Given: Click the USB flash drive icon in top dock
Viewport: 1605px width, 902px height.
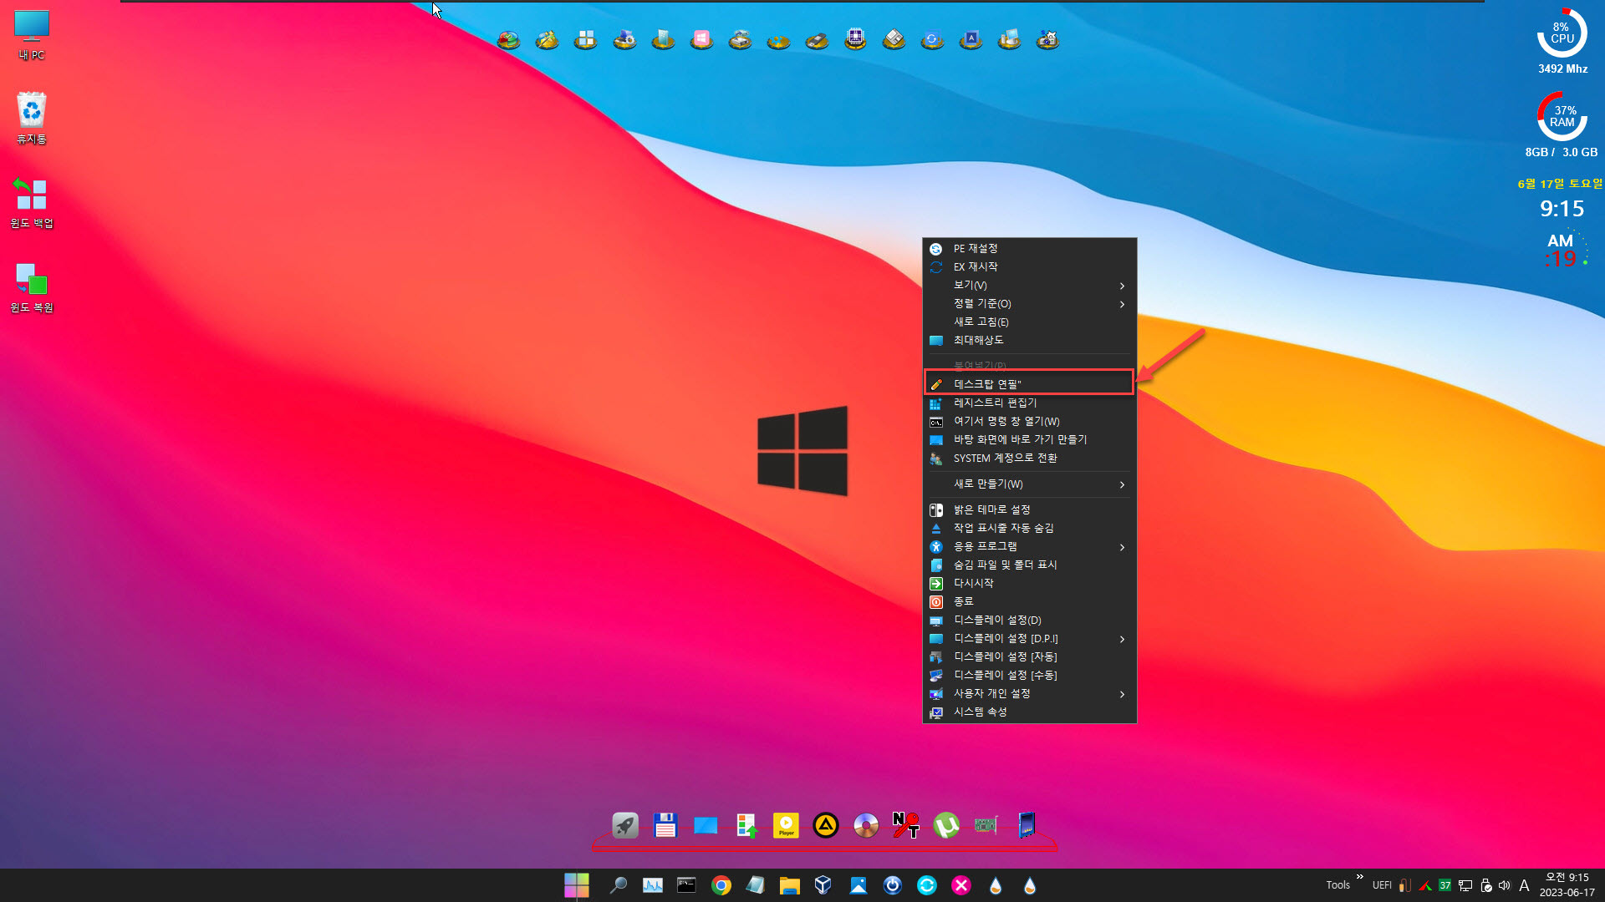Looking at the screenshot, I should 817,39.
